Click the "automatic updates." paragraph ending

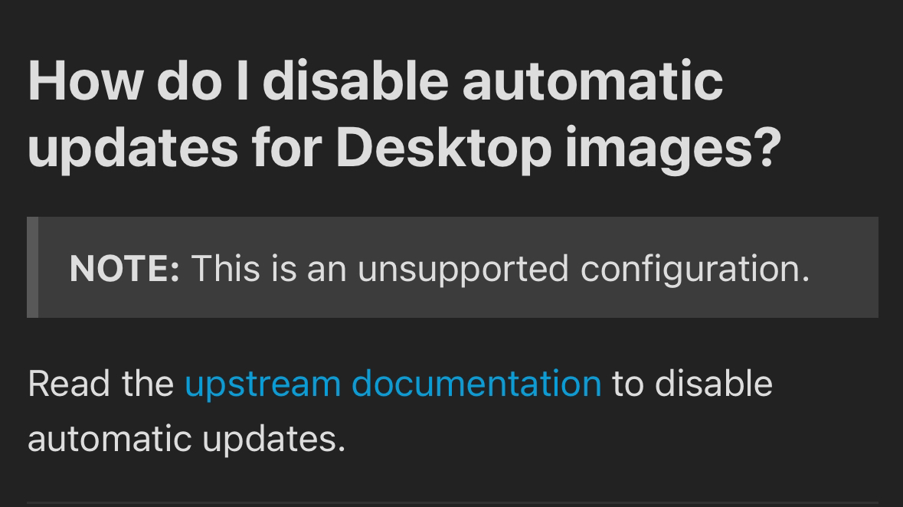tap(187, 440)
